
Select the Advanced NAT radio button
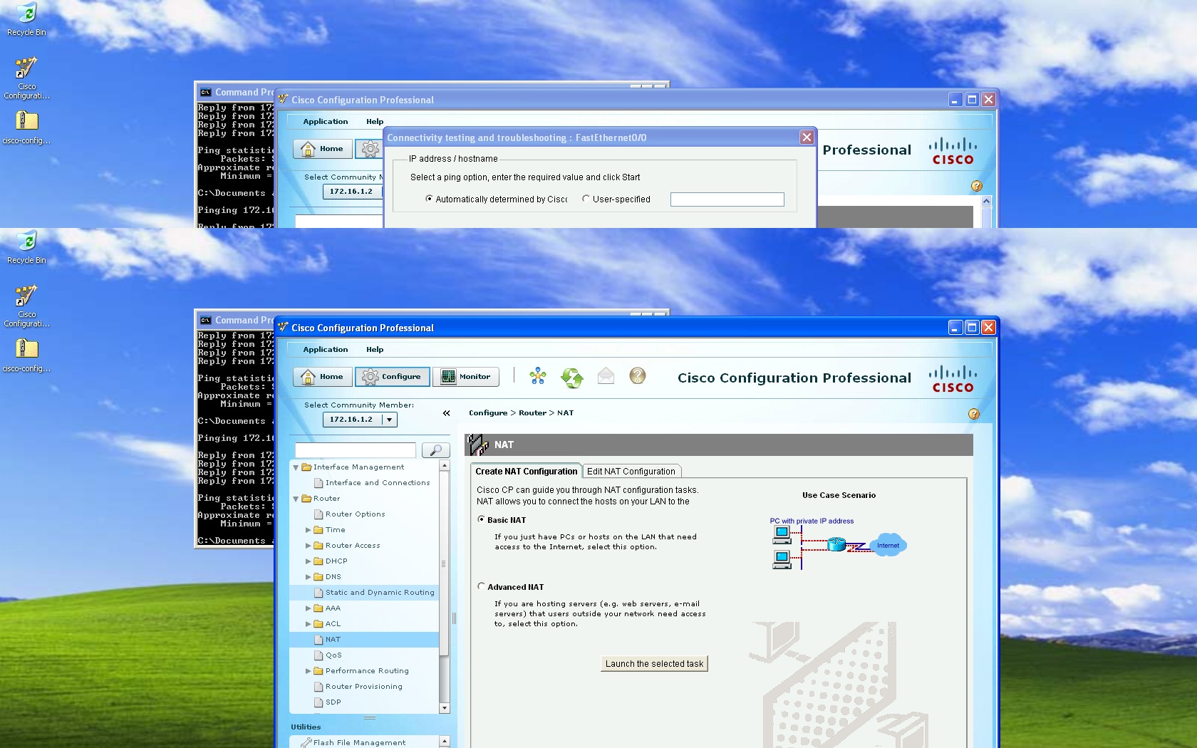[x=481, y=586]
